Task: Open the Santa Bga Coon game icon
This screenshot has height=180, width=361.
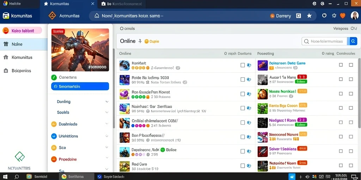Action: (262, 108)
